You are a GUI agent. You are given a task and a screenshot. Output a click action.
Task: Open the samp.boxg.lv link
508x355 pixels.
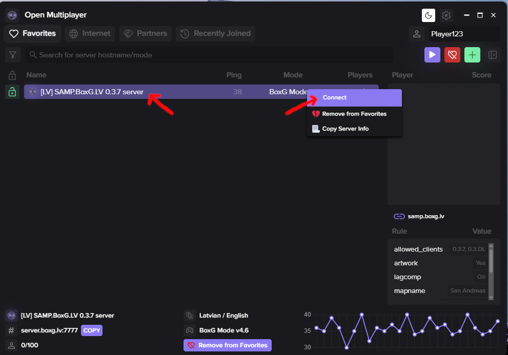click(425, 216)
